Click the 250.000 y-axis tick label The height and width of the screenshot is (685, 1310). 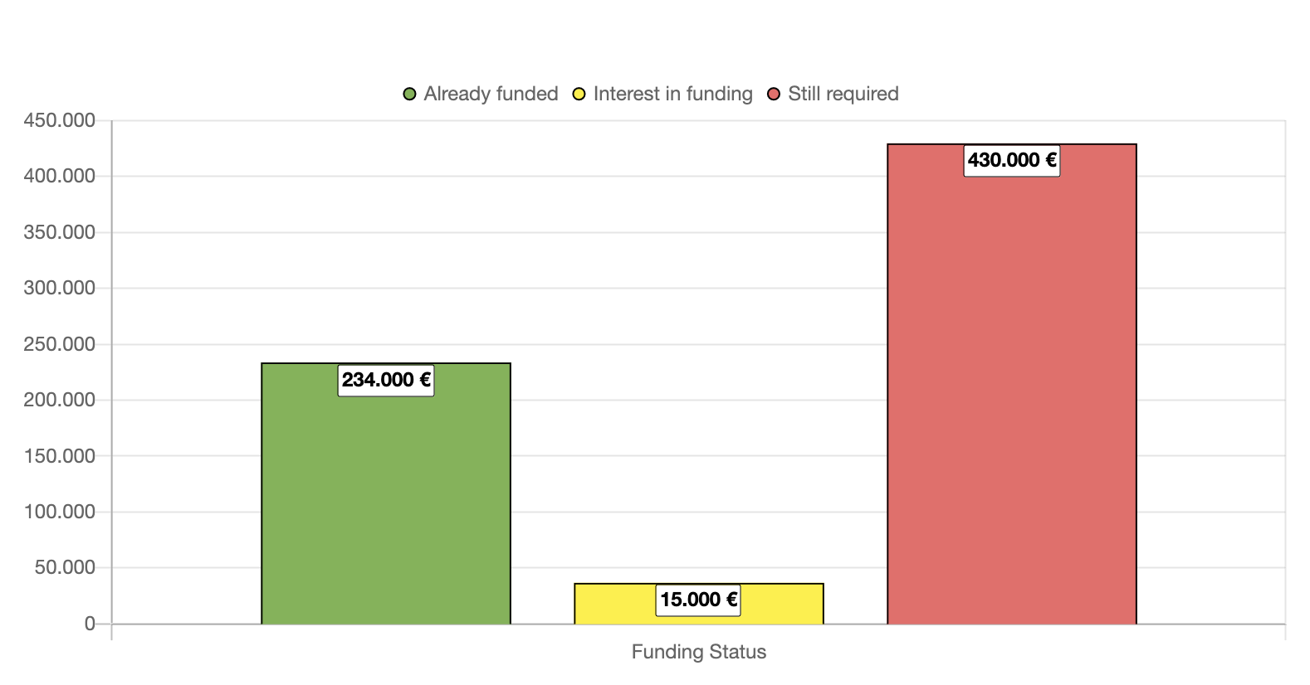[60, 344]
